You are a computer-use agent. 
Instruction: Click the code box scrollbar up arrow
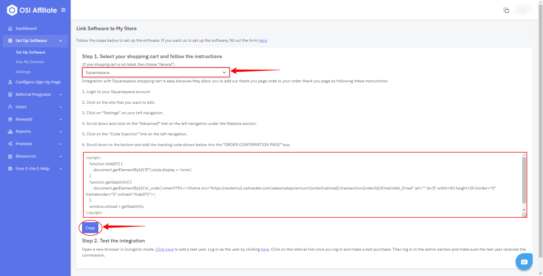pyautogui.click(x=524, y=155)
